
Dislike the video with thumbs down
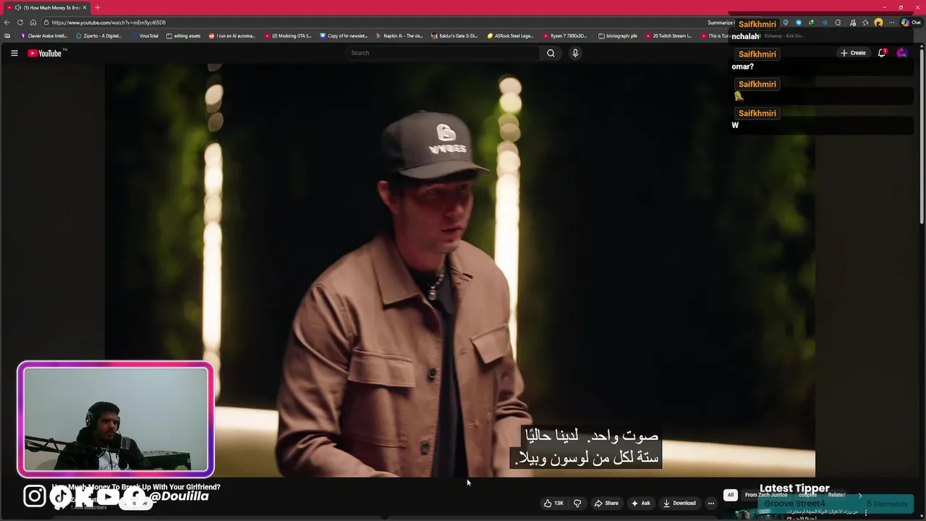[577, 503]
